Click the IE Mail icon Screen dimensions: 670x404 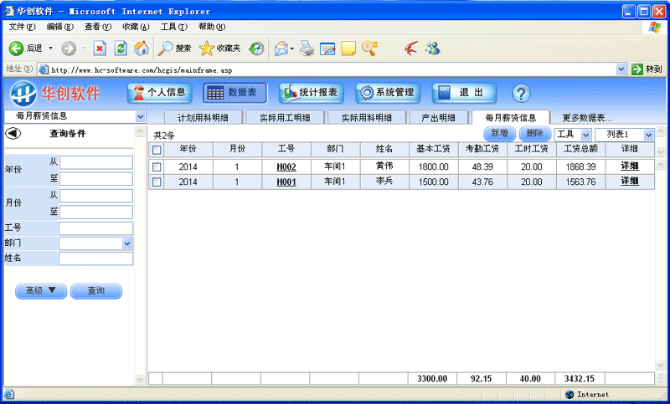coord(281,49)
